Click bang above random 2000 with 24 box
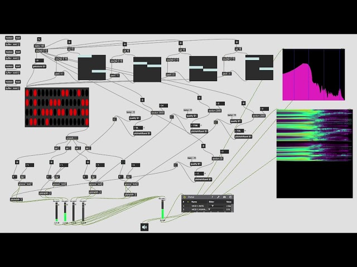This screenshot has width=357, height=267. point(142,100)
